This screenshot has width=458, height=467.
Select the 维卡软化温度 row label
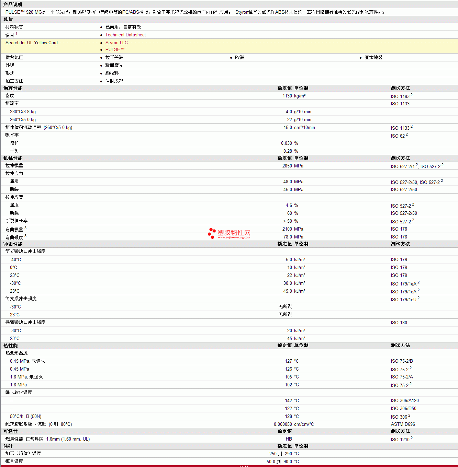[19, 393]
